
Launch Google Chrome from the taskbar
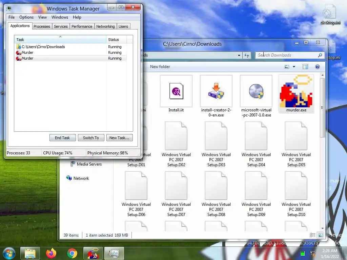(x=72, y=253)
